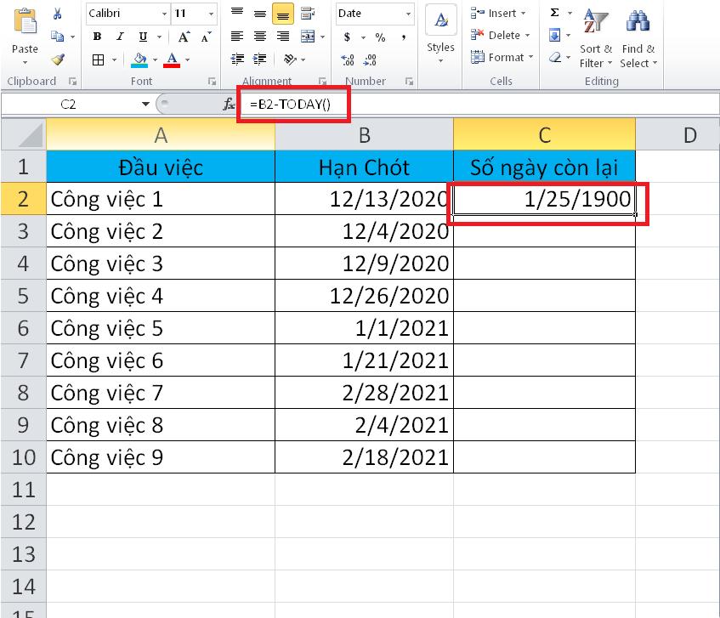The width and height of the screenshot is (720, 618).
Task: Toggle bold formatting
Action: (97, 36)
